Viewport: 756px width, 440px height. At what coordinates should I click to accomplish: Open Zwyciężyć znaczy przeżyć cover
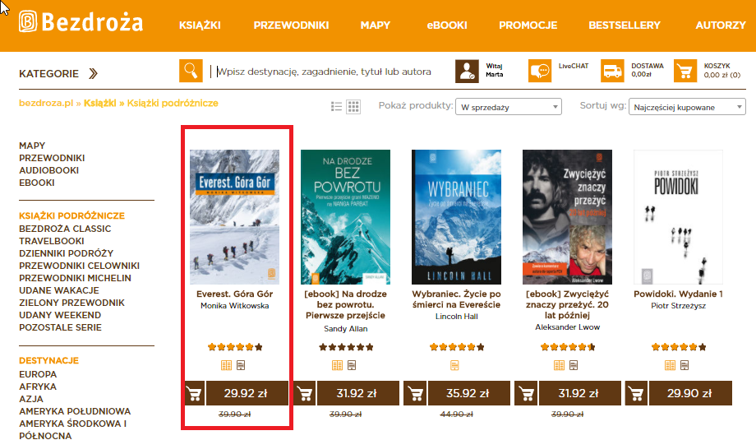(567, 217)
